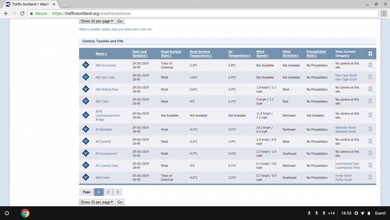
Task: View the Forfar South camera
Action: (344, 179)
